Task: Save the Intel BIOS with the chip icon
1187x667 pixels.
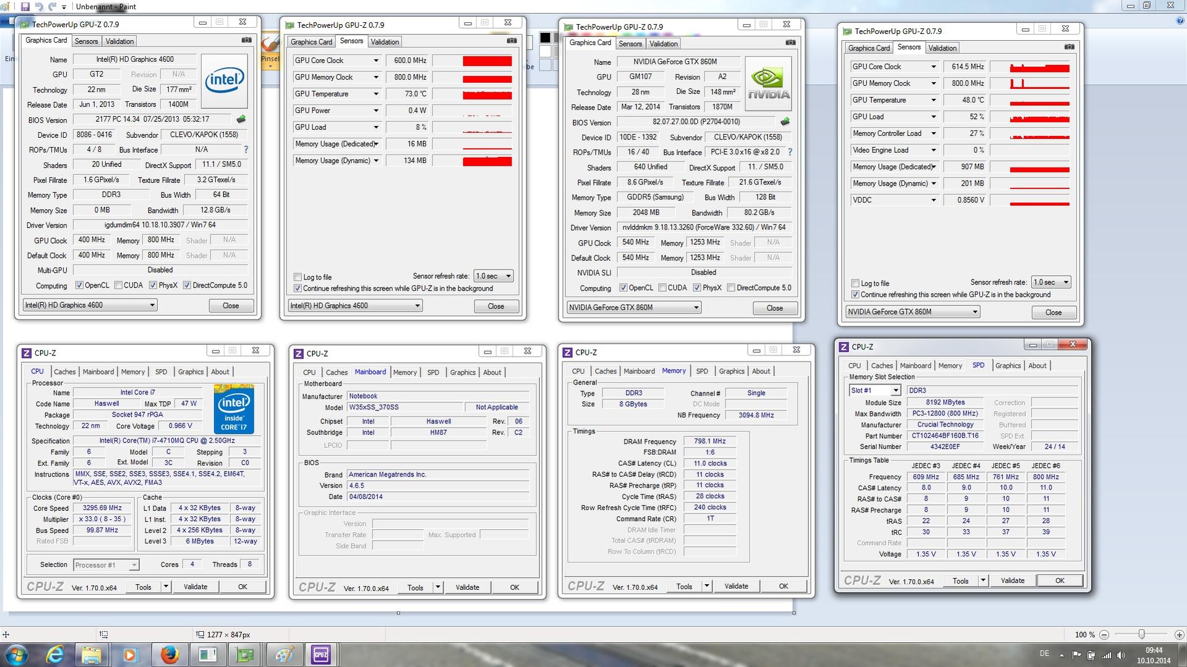Action: click(241, 119)
